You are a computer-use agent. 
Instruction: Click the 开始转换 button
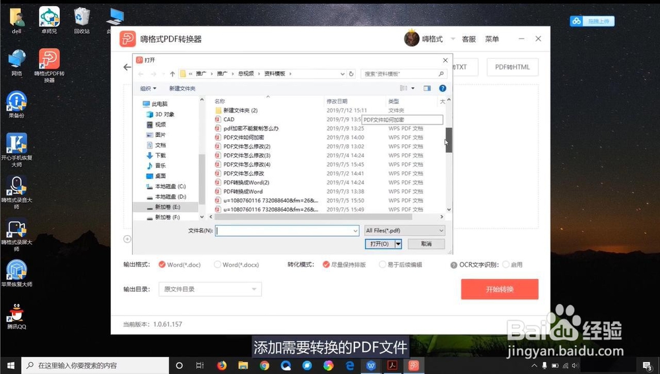click(x=500, y=289)
